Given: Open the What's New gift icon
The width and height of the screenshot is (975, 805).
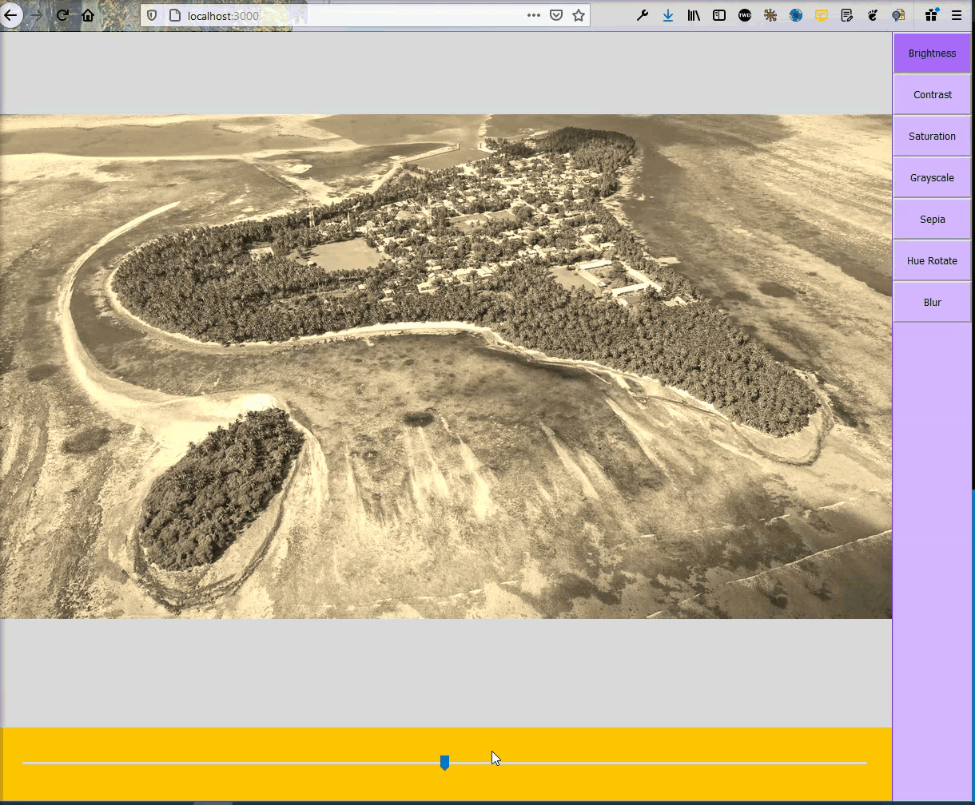Looking at the screenshot, I should point(932,15).
